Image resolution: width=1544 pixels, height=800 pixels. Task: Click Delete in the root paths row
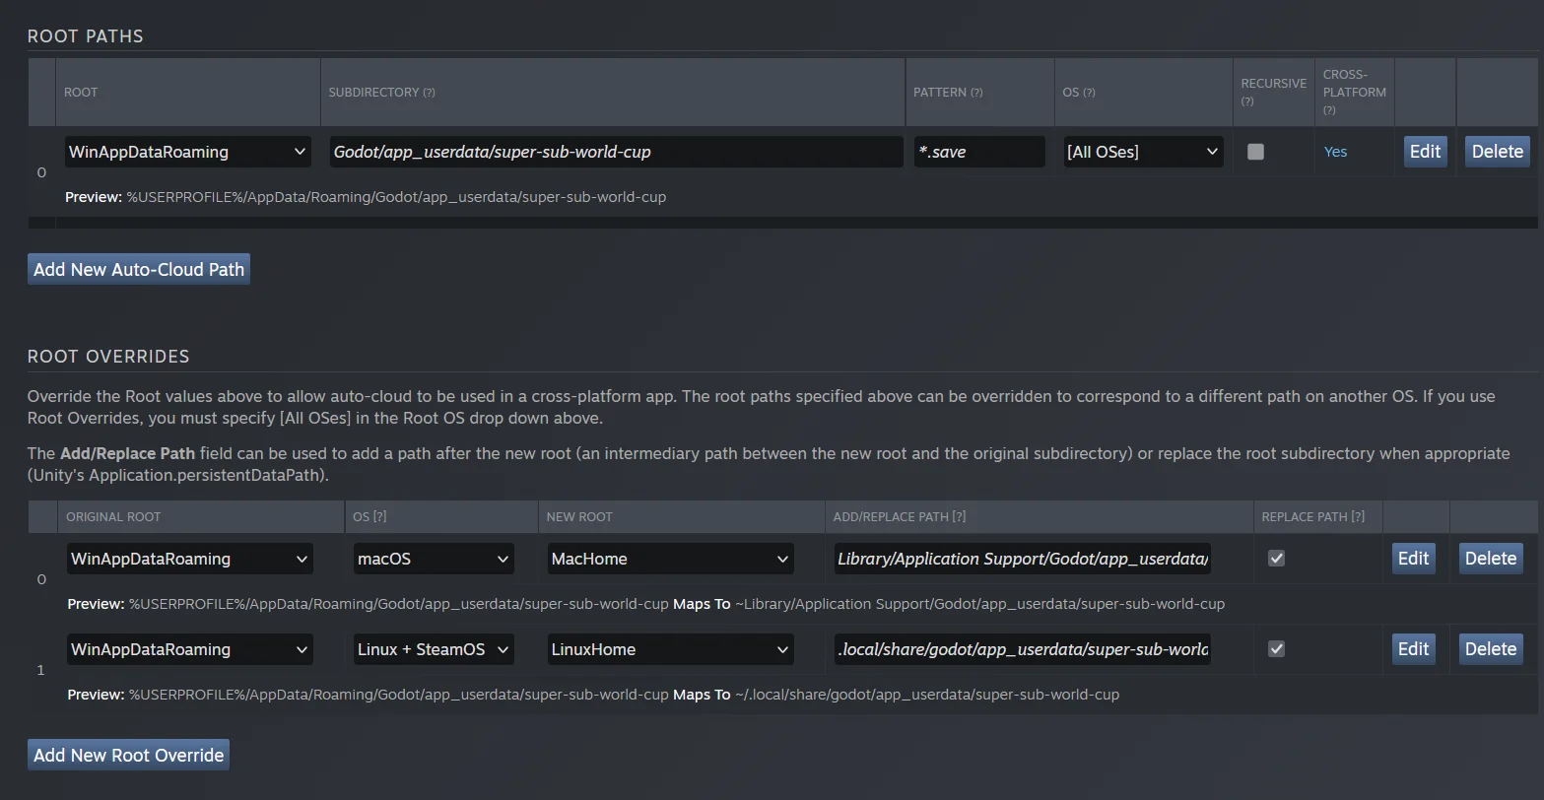click(1497, 152)
